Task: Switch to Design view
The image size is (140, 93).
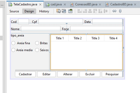Action: [29, 11]
